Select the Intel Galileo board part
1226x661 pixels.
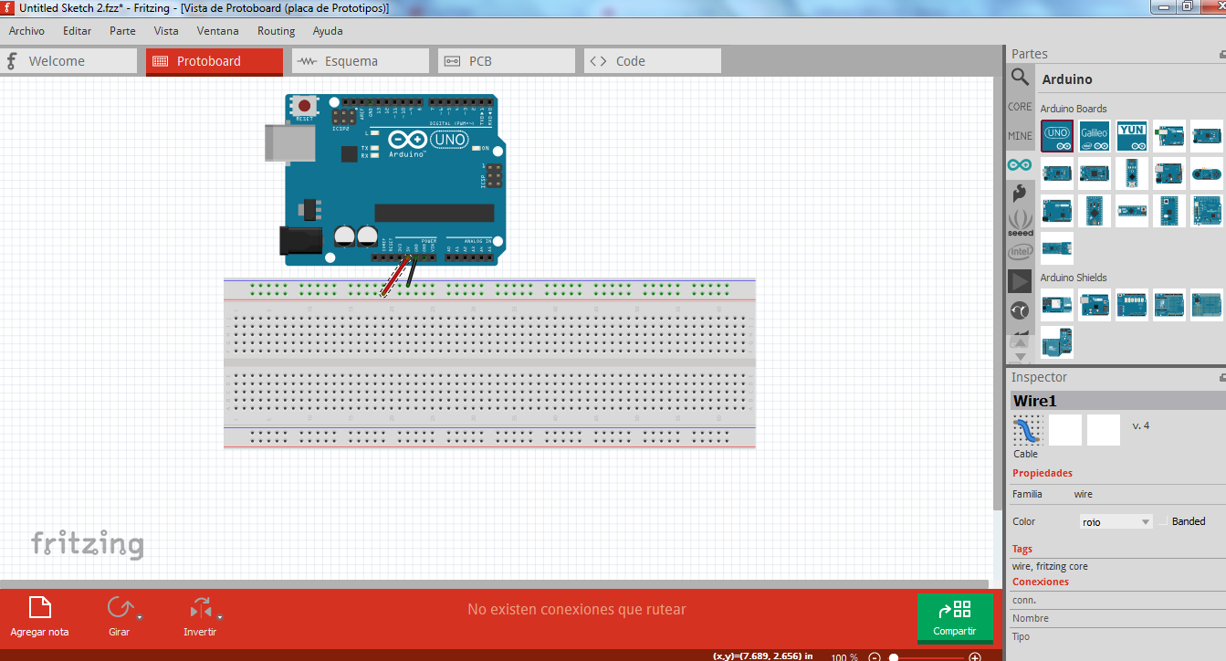(x=1095, y=136)
